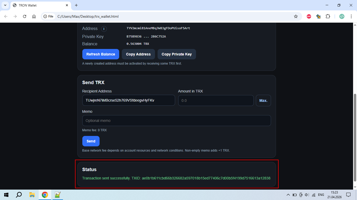
Task: Open the ABP Adblock Plus extension
Action: click(309, 16)
